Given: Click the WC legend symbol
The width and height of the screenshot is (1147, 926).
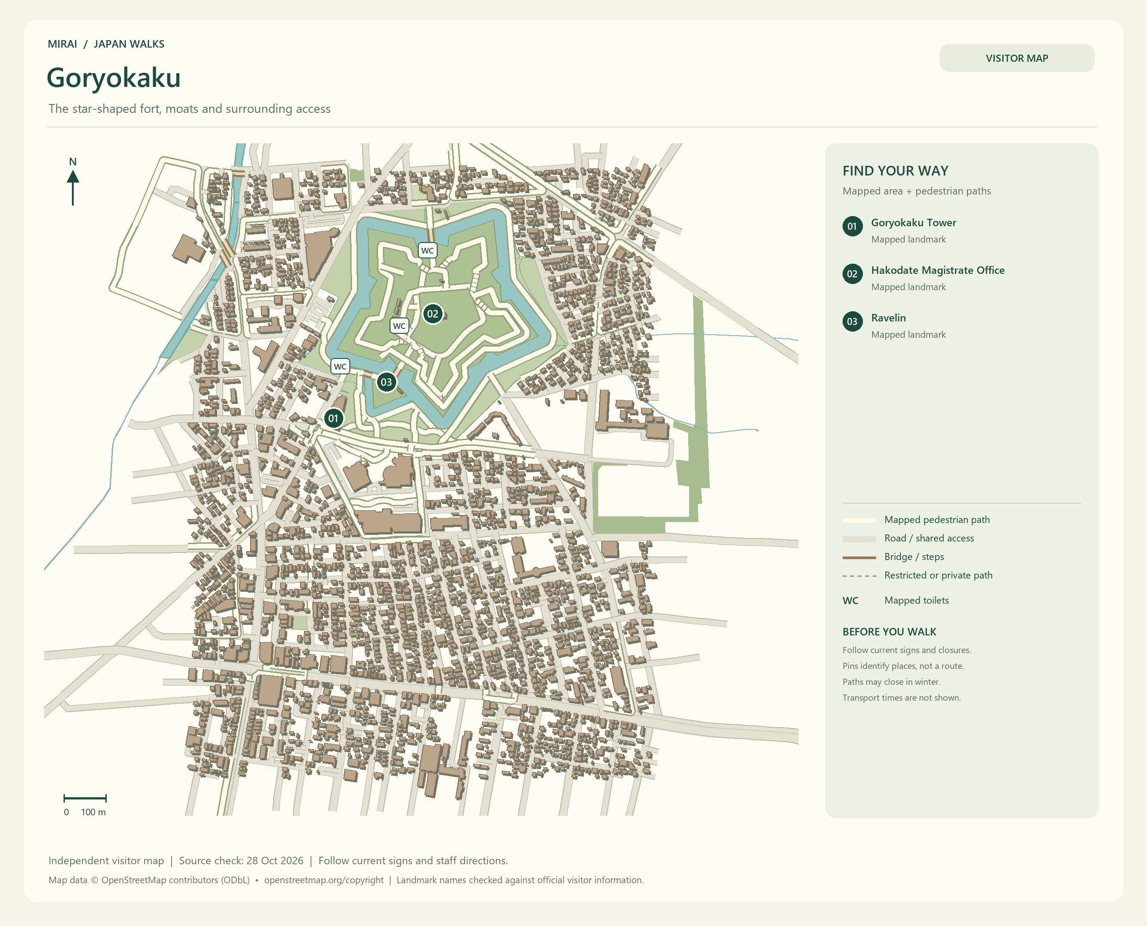Looking at the screenshot, I should coord(850,601).
